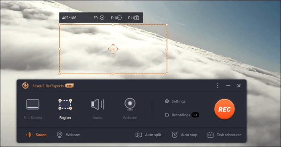
Task: Click the bottom-left selection corner handle
Action: click(59, 73)
